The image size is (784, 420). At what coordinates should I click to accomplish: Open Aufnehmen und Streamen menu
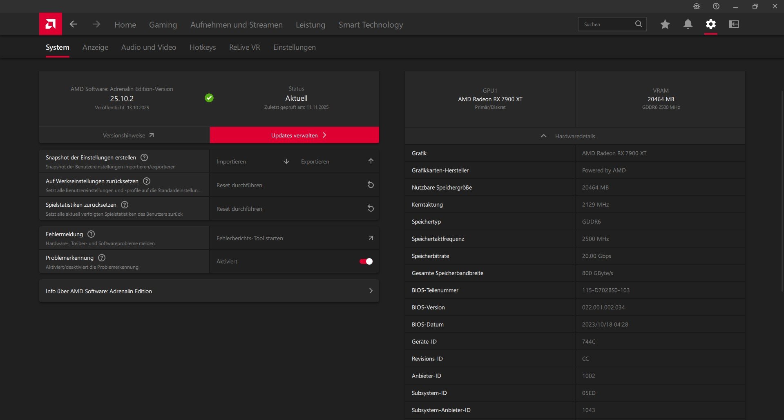pyautogui.click(x=237, y=25)
